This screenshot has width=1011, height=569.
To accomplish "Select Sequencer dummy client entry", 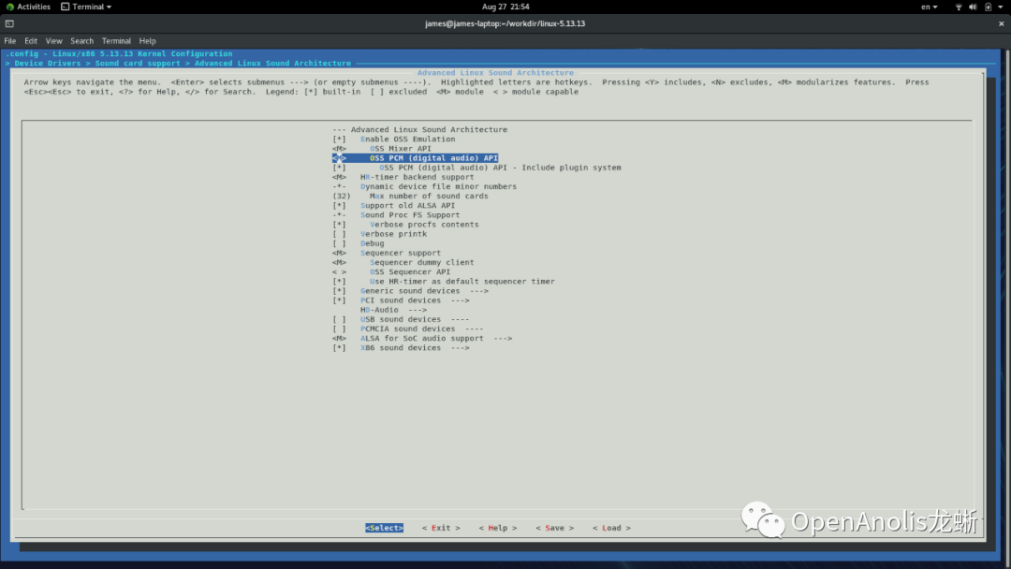I will (x=403, y=262).
